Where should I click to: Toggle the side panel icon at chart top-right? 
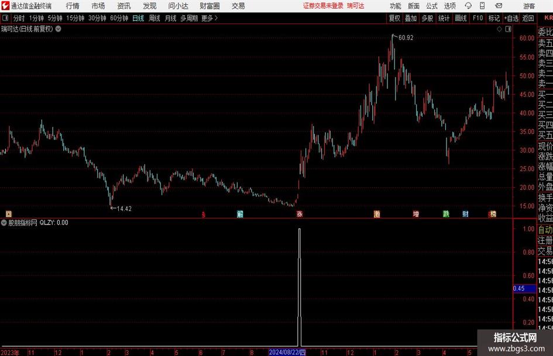click(x=508, y=29)
